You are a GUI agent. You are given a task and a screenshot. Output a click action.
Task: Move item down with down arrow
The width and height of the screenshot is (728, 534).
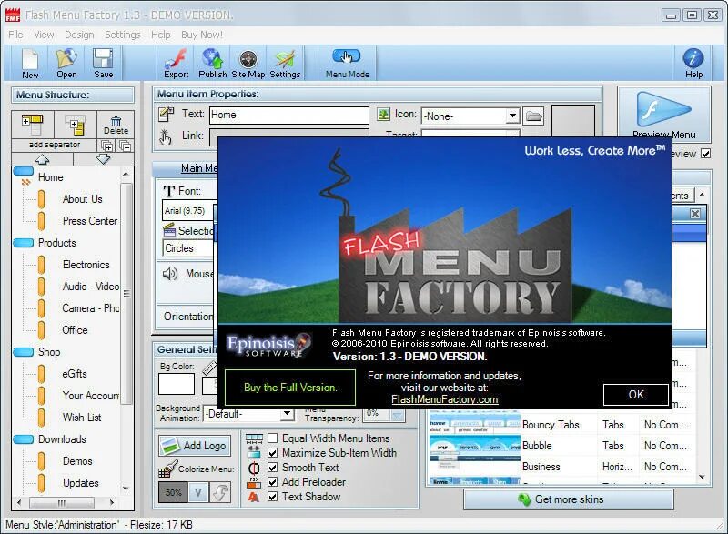pos(103,159)
